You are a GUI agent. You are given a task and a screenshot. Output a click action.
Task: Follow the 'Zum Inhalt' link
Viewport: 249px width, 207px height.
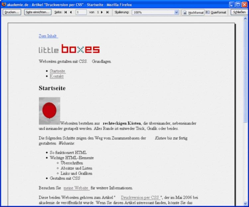click(x=48, y=36)
